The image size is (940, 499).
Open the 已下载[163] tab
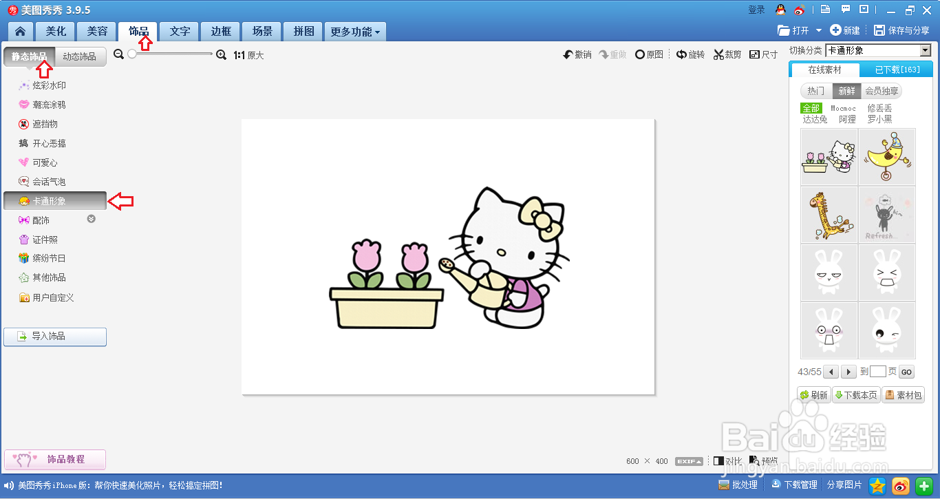coord(897,70)
